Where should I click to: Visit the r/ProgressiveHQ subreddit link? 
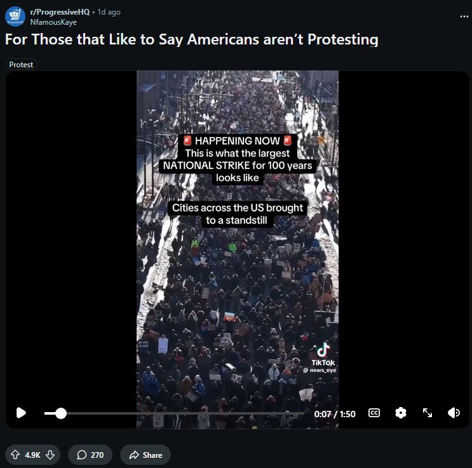coord(60,12)
